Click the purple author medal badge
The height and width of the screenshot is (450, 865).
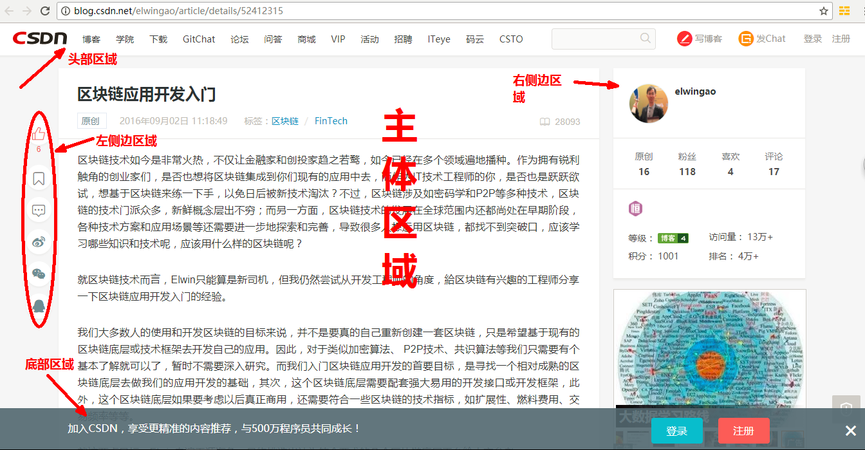635,209
